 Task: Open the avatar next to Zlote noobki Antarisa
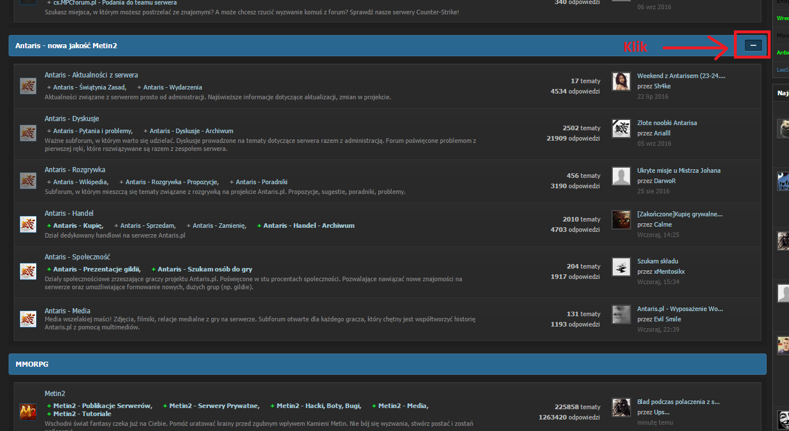point(621,129)
